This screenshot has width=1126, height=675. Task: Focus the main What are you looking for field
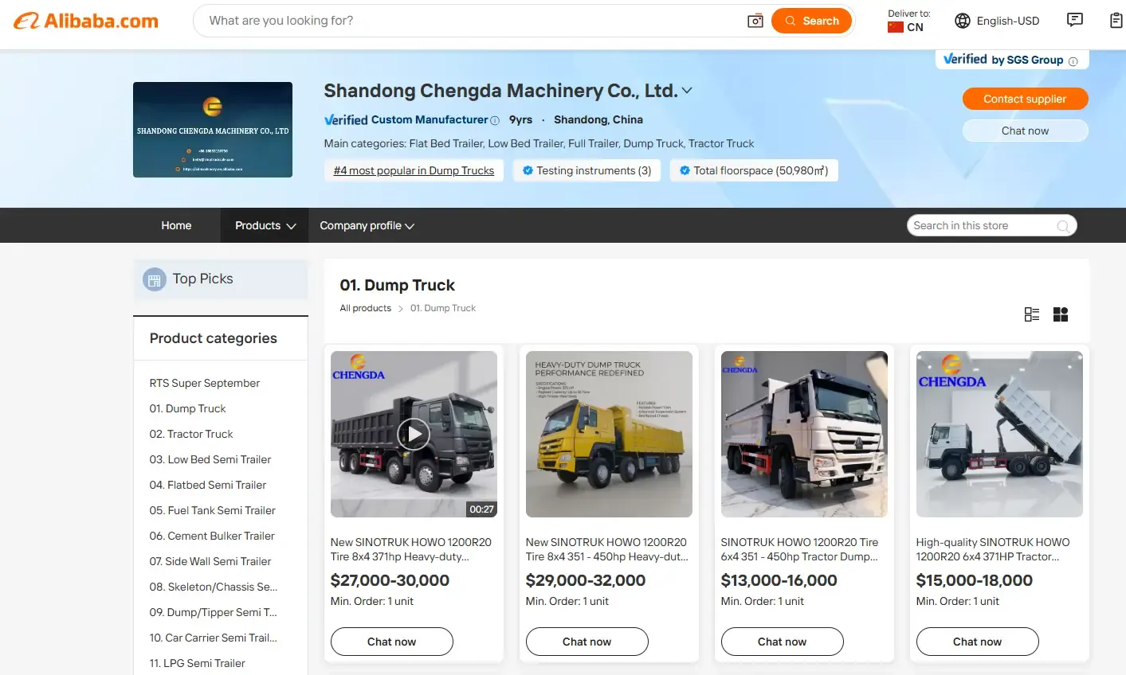470,21
